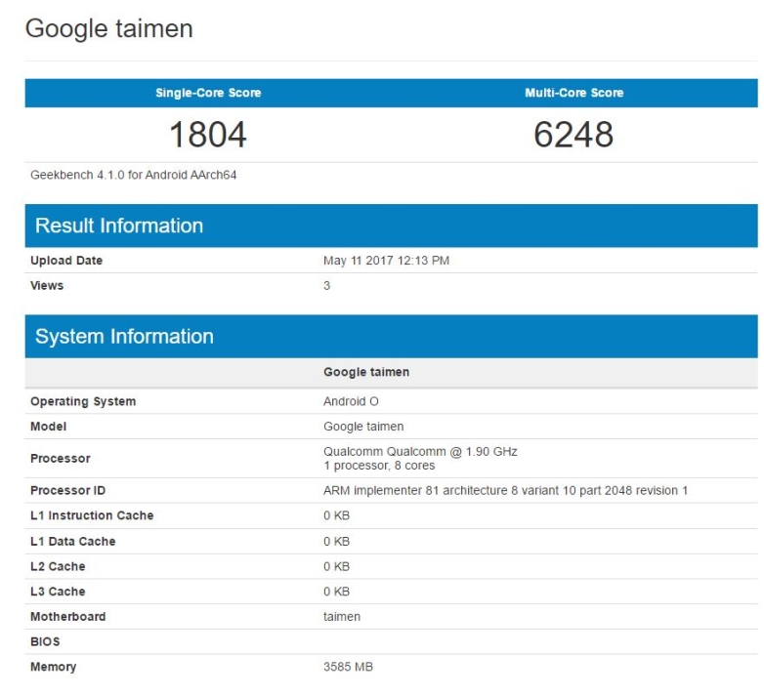Select the multi-core score value 6248
Viewport: 764px width, 696px height.
point(573,135)
